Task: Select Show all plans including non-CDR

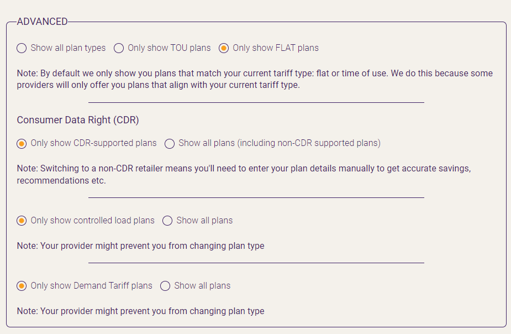Action: (x=170, y=144)
